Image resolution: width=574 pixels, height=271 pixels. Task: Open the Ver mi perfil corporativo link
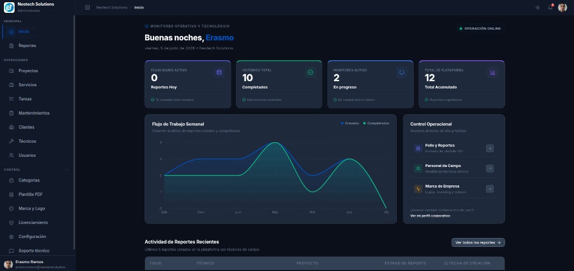[430, 216]
